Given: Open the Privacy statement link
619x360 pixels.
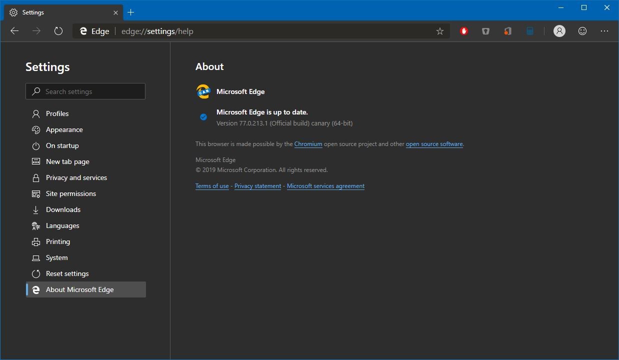Looking at the screenshot, I should (257, 186).
